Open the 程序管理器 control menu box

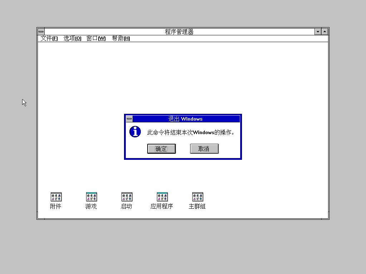click(x=41, y=31)
